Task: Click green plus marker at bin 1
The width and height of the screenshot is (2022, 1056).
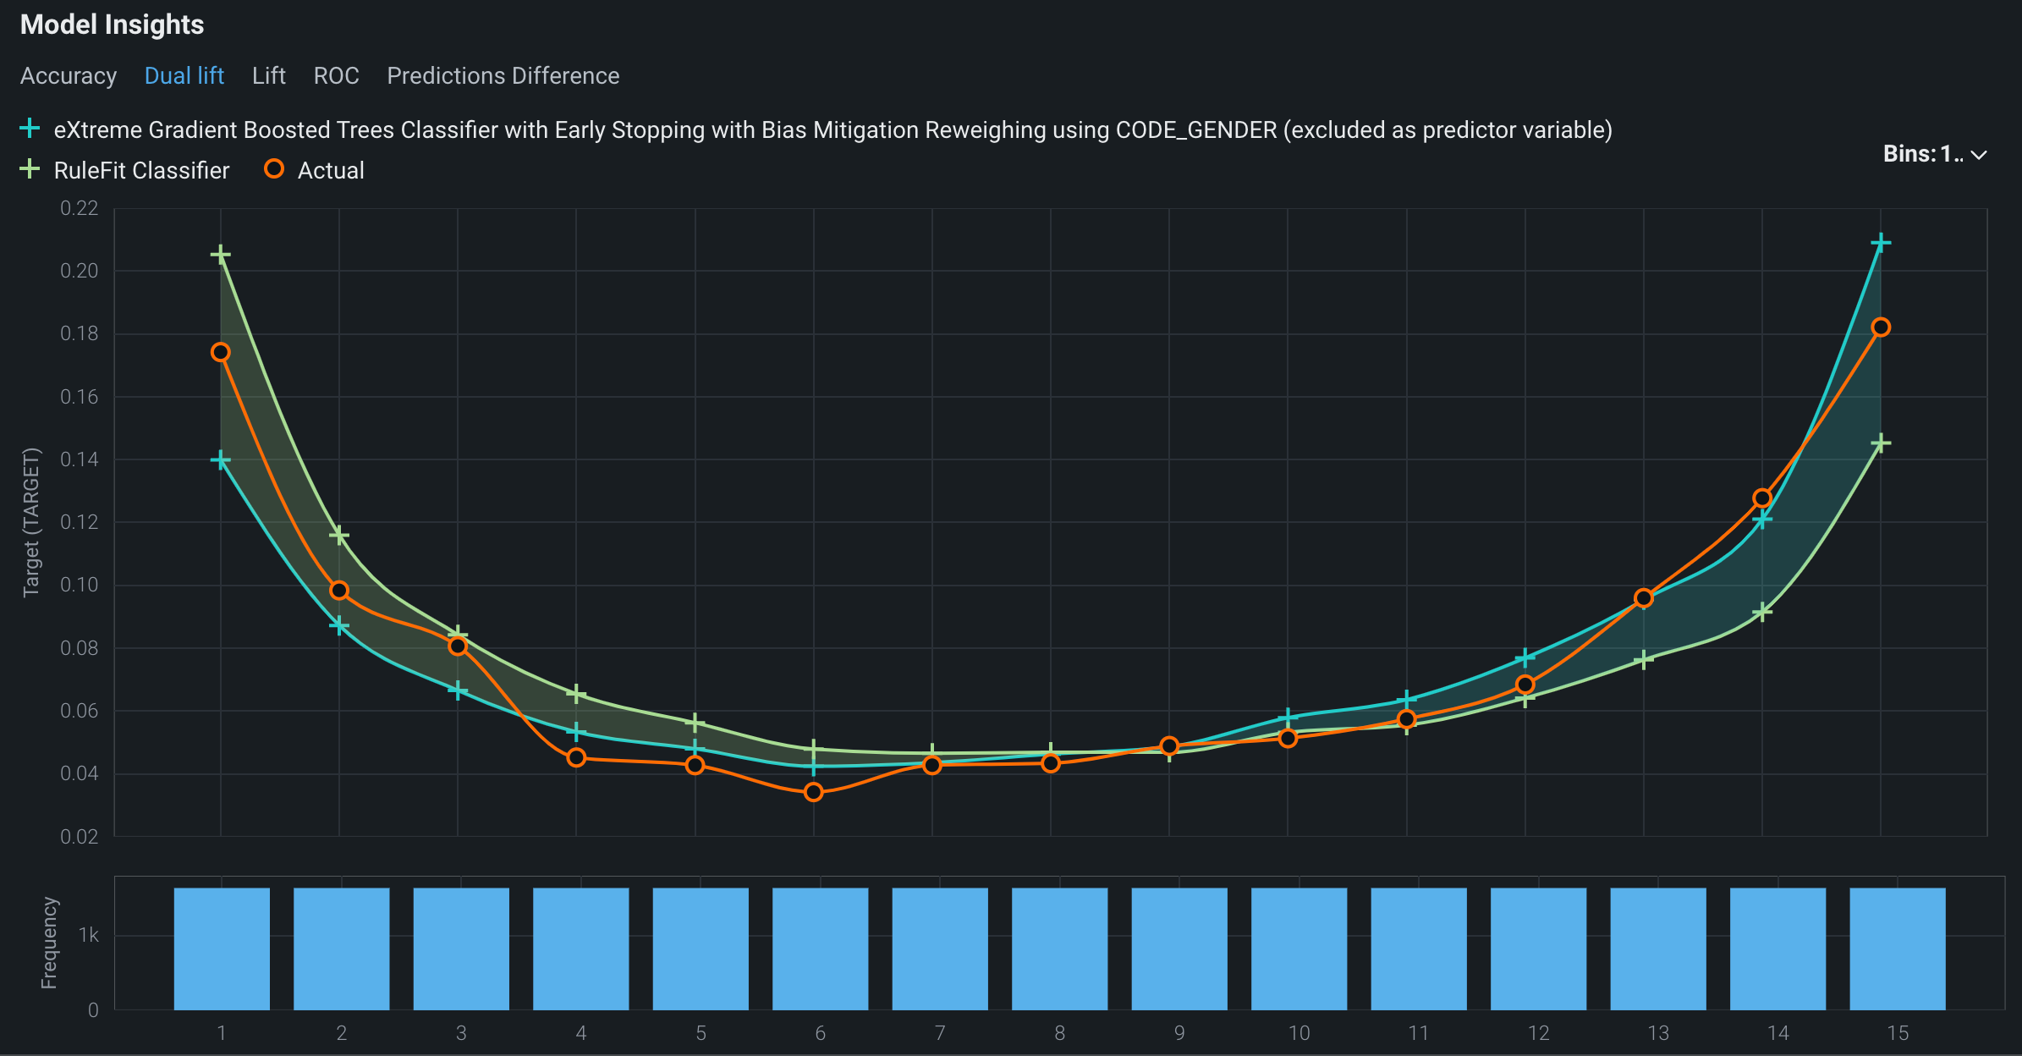Action: tap(221, 255)
